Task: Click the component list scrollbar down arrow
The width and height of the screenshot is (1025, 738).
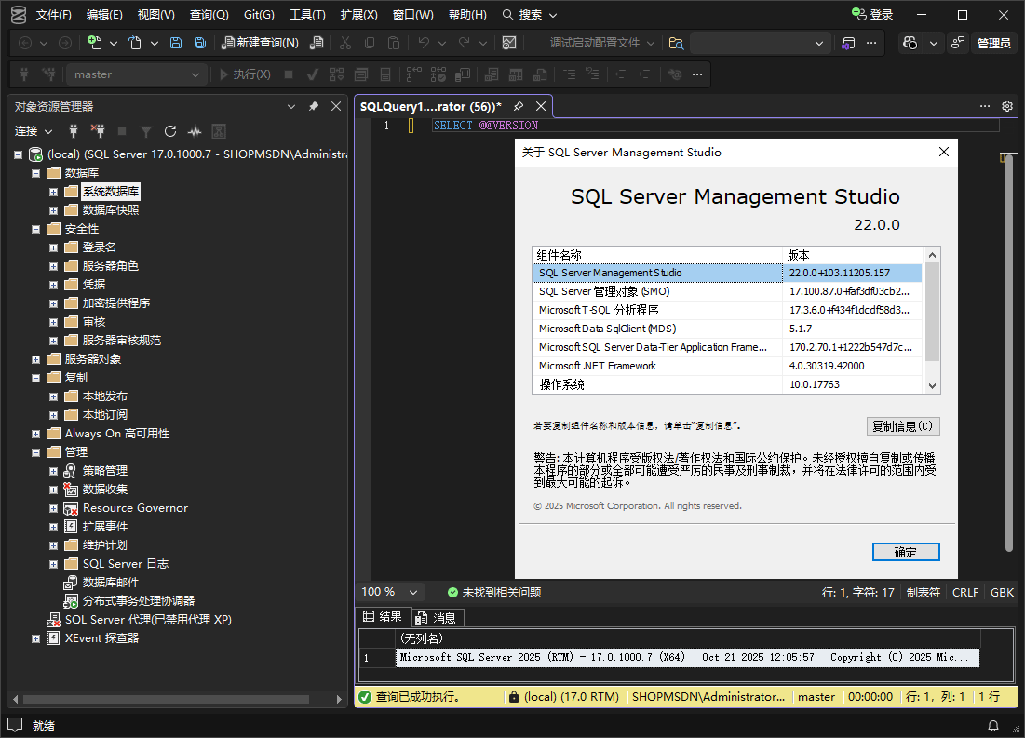Action: (932, 385)
